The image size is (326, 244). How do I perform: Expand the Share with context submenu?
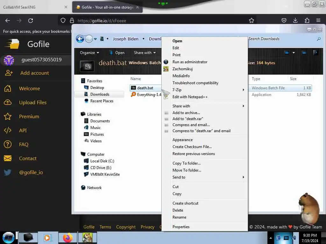pyautogui.click(x=243, y=106)
